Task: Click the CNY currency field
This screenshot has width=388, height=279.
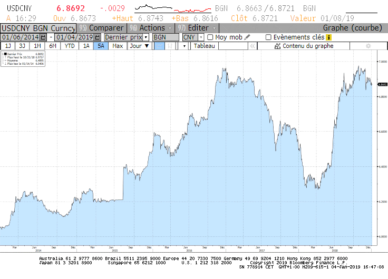Action: [x=190, y=37]
